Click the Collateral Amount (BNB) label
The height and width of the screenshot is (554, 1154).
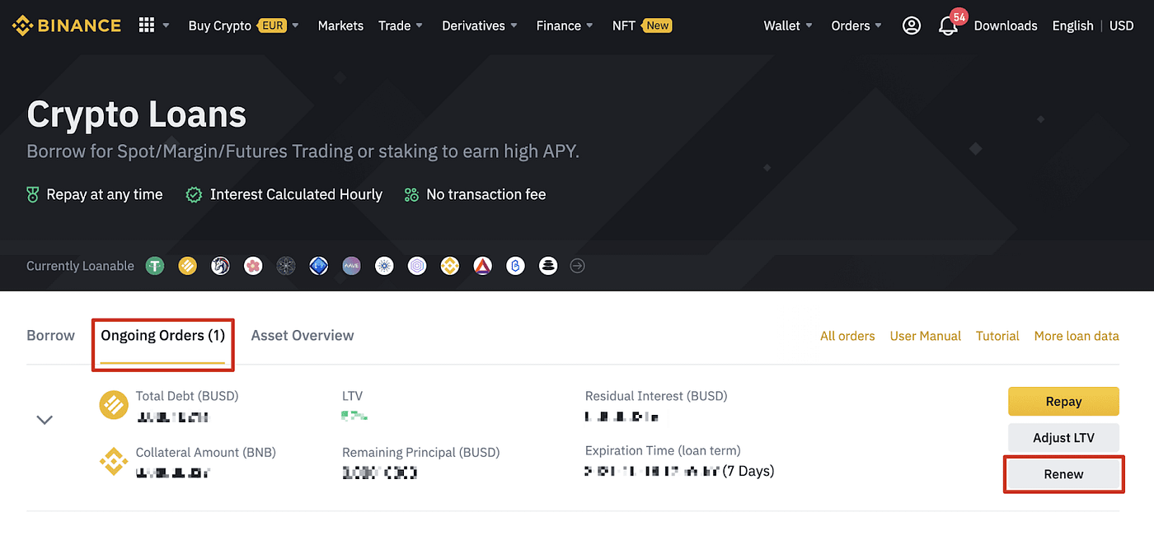(206, 452)
